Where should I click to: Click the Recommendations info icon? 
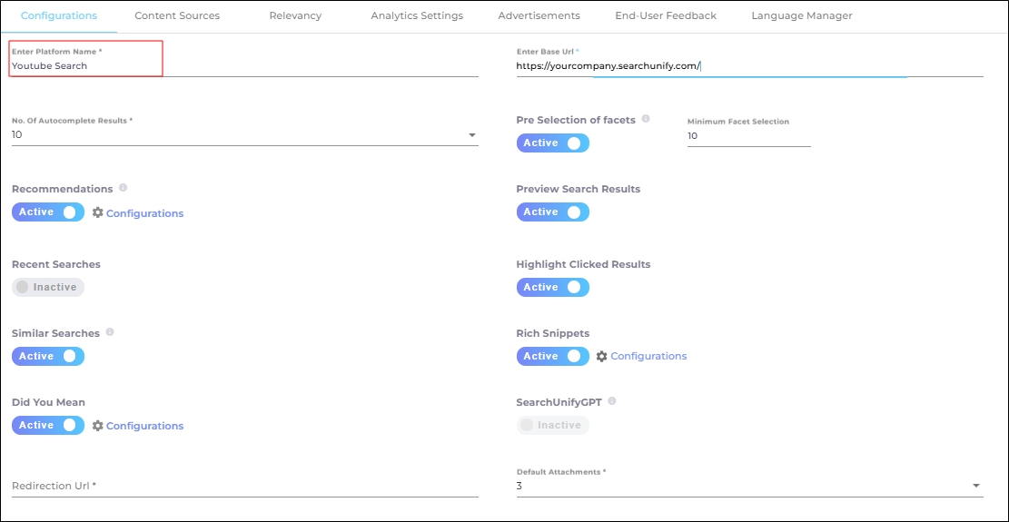pos(123,188)
